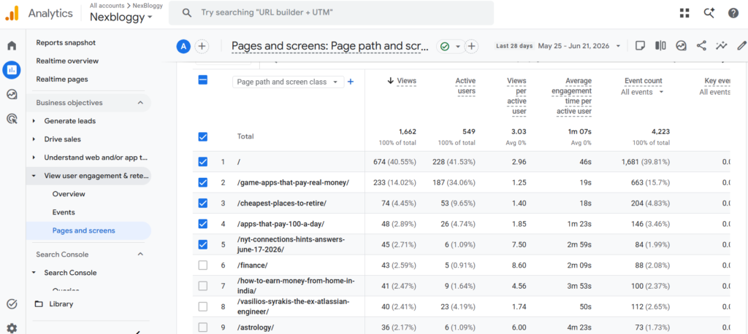The width and height of the screenshot is (748, 334).
Task: Expand the Drive sales group
Action: 34,139
